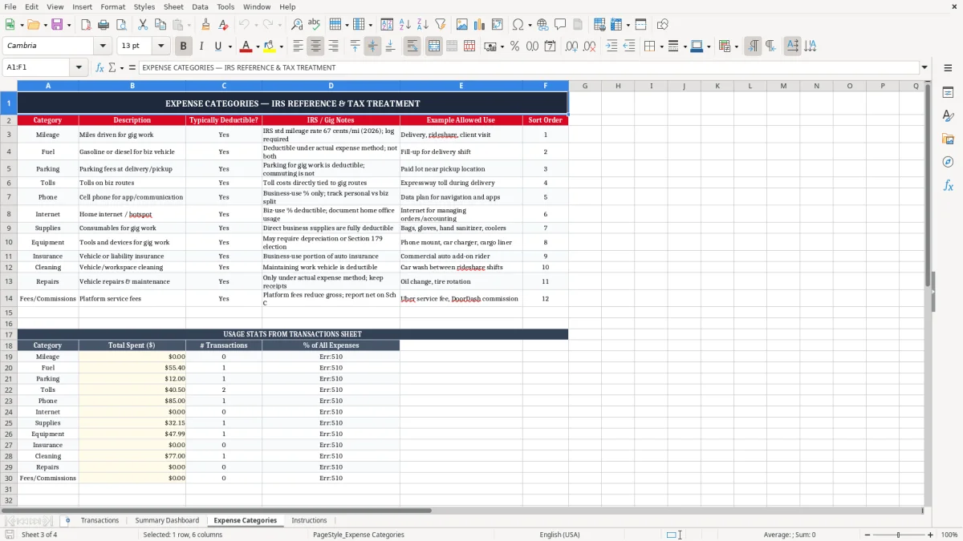The image size is (963, 541).
Task: Toggle Underline formatting
Action: (x=218, y=46)
